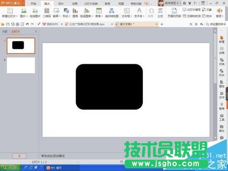Expand the Screenshot (截屏) dropdown arrow
Screen dimensions: 228x171
[x=60, y=16]
